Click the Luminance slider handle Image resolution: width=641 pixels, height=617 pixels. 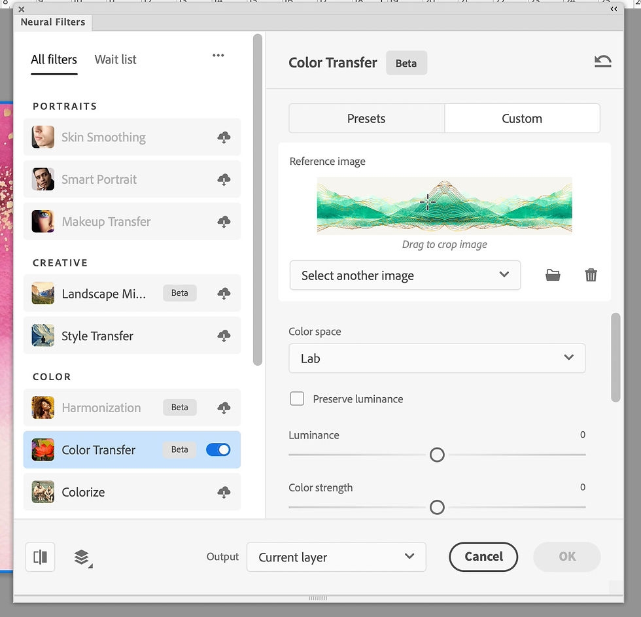pos(437,455)
